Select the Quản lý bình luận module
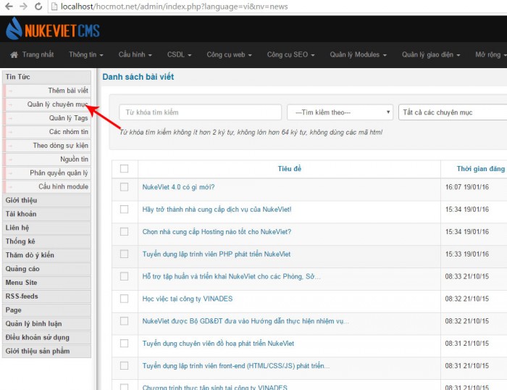The height and width of the screenshot is (390, 507). (47, 324)
